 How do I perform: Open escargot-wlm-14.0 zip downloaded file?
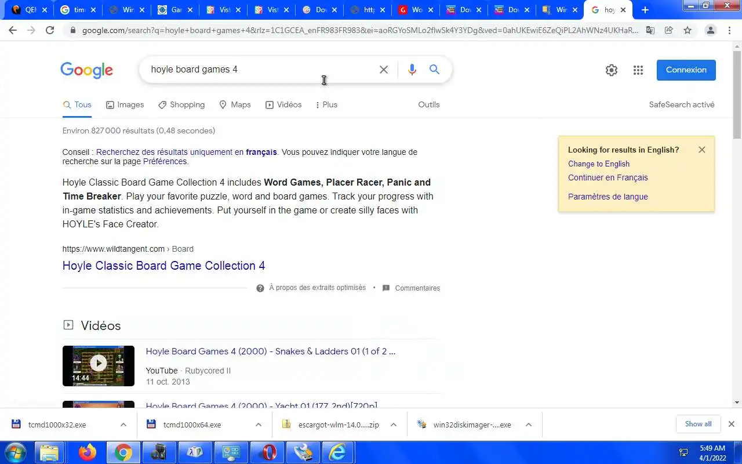[x=339, y=425]
